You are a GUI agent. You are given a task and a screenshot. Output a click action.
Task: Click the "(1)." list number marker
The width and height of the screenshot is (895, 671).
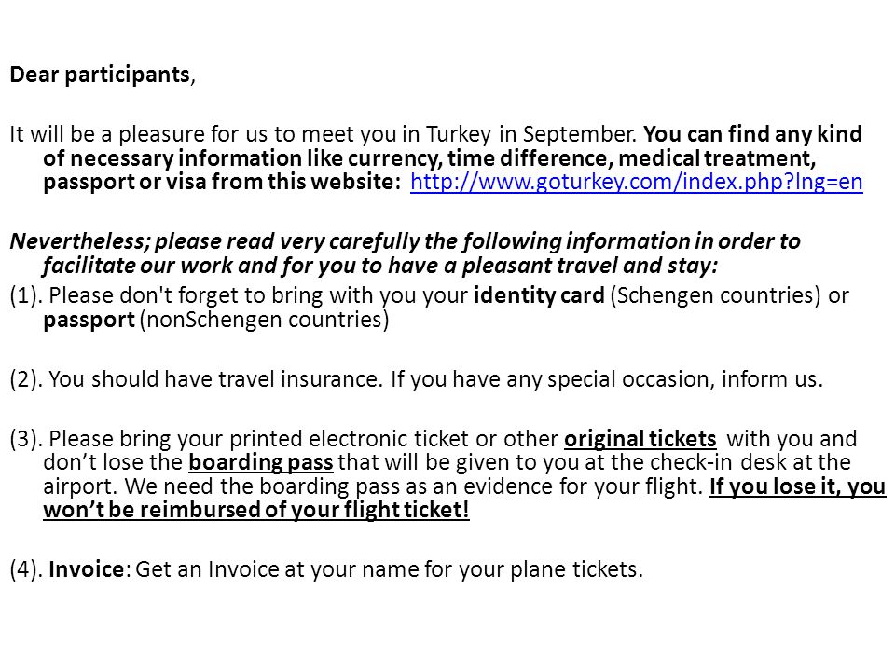(26, 295)
